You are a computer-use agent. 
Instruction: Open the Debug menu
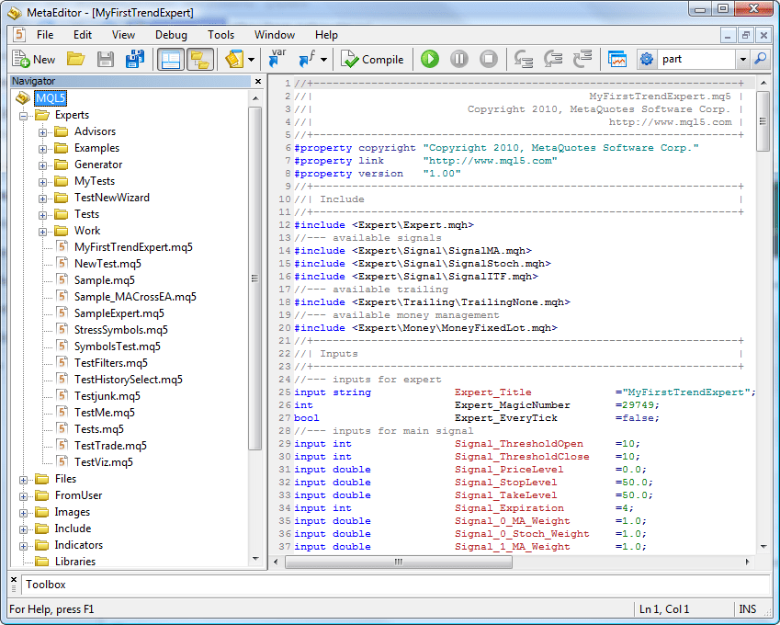click(x=172, y=34)
